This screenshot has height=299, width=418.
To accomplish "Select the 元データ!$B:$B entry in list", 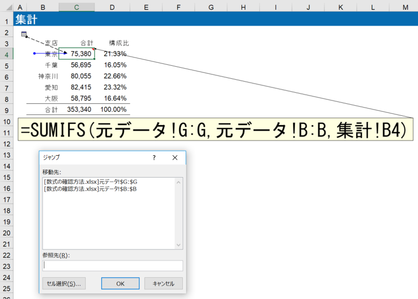I will click(x=90, y=189).
